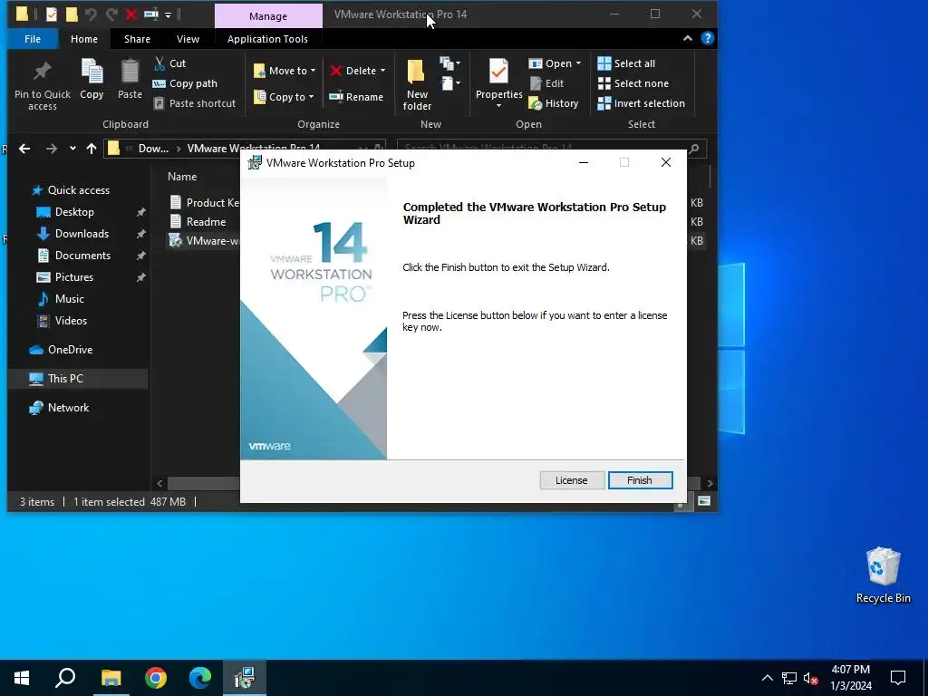Switch to the Home ribbon tab
This screenshot has height=696, width=928.
[84, 39]
